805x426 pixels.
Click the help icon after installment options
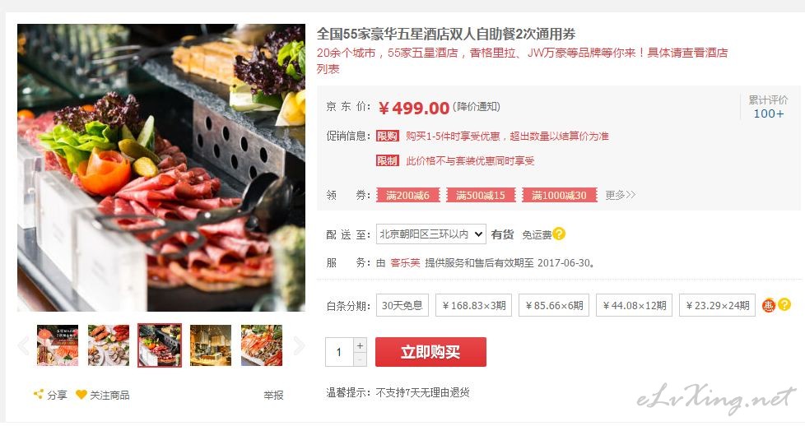784,304
